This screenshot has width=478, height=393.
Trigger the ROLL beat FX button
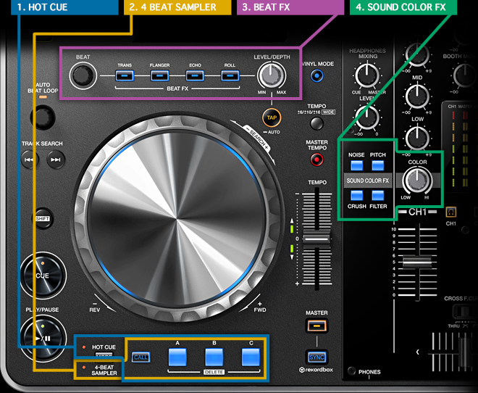click(230, 75)
